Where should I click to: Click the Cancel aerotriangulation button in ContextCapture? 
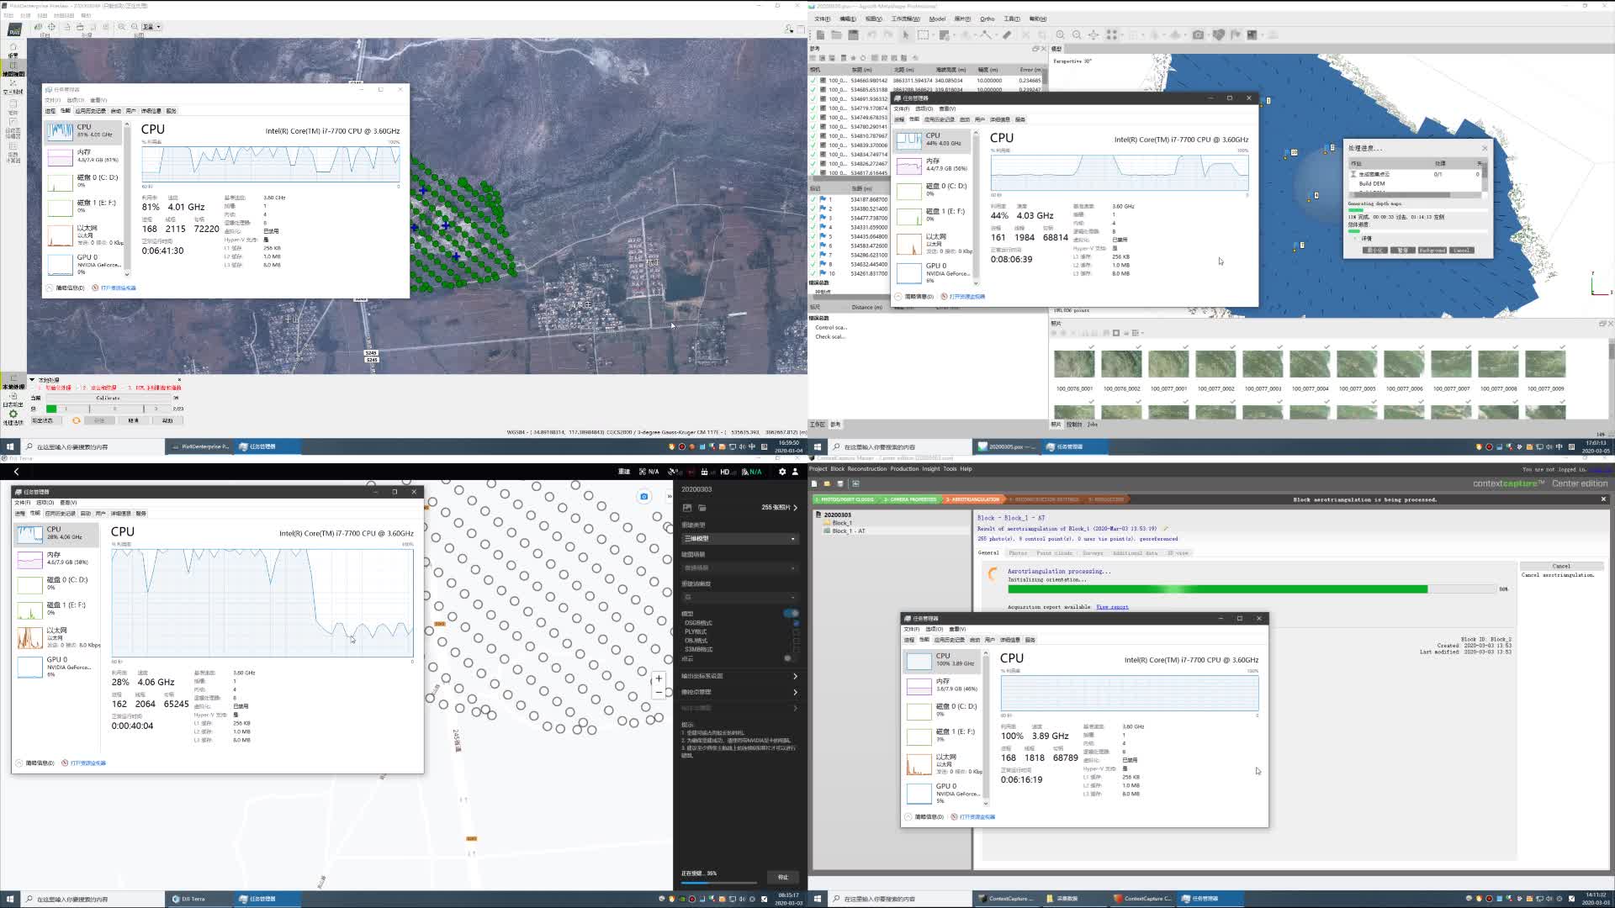pyautogui.click(x=1561, y=566)
